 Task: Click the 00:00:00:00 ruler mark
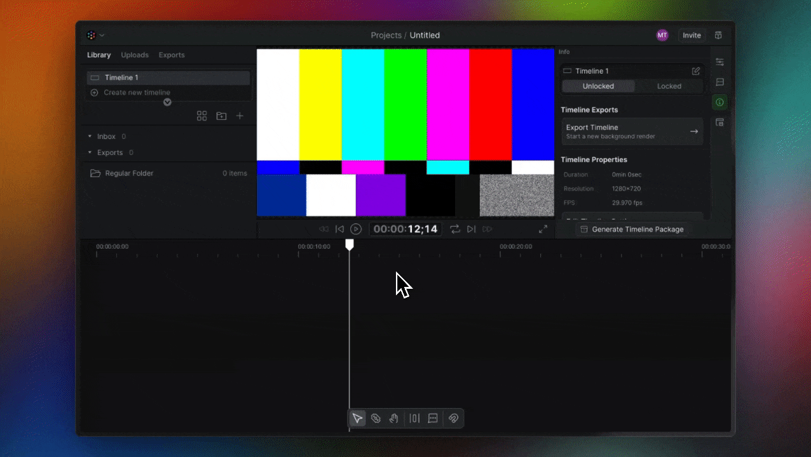pyautogui.click(x=112, y=246)
